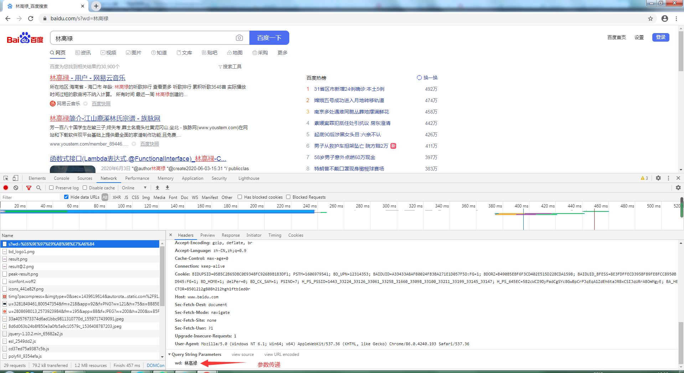Click the record network log button
The height and width of the screenshot is (373, 684).
(6, 188)
